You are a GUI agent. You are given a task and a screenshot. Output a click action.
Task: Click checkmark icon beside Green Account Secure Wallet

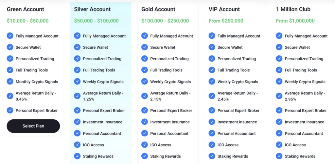(10, 47)
